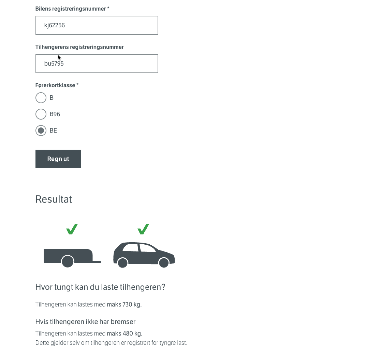The height and width of the screenshot is (354, 366).
Task: Click the Resultat heading
Action: click(x=54, y=199)
